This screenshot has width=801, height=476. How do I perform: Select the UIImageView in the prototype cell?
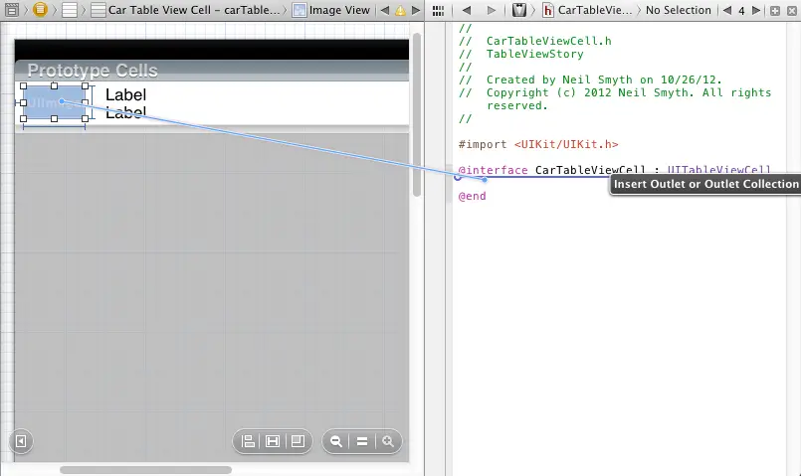pos(54,103)
